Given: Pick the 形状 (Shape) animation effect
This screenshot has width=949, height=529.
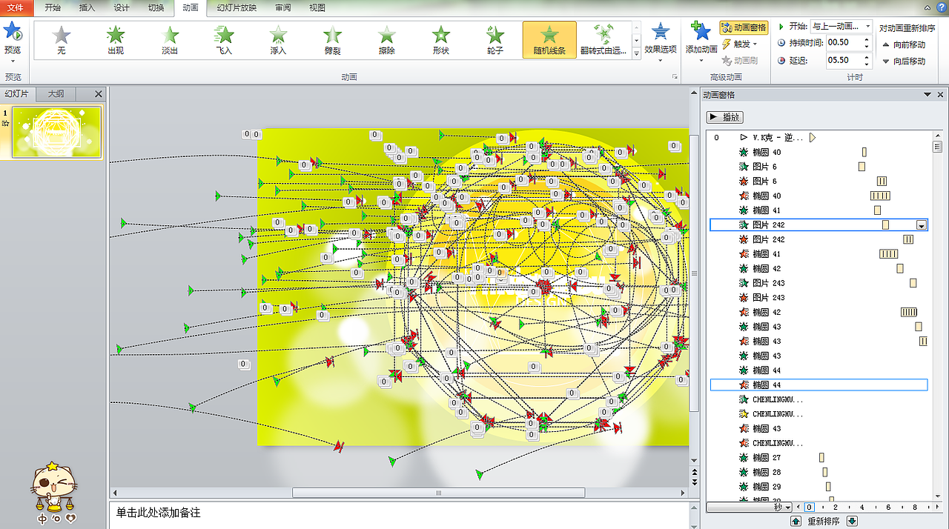Looking at the screenshot, I should tap(441, 40).
